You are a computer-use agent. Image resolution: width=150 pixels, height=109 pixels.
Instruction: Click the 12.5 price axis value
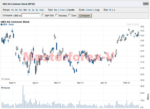(x=142, y=51)
